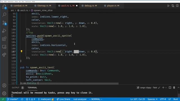This screenshot has width=180, height=101.
Task: Click -- NORMAL -- vim mode indicator
Action: 96,99
